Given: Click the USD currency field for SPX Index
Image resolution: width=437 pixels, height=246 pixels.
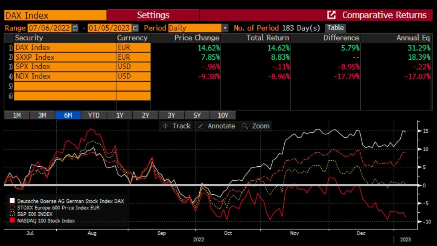Looking at the screenshot, I should click(x=134, y=67).
